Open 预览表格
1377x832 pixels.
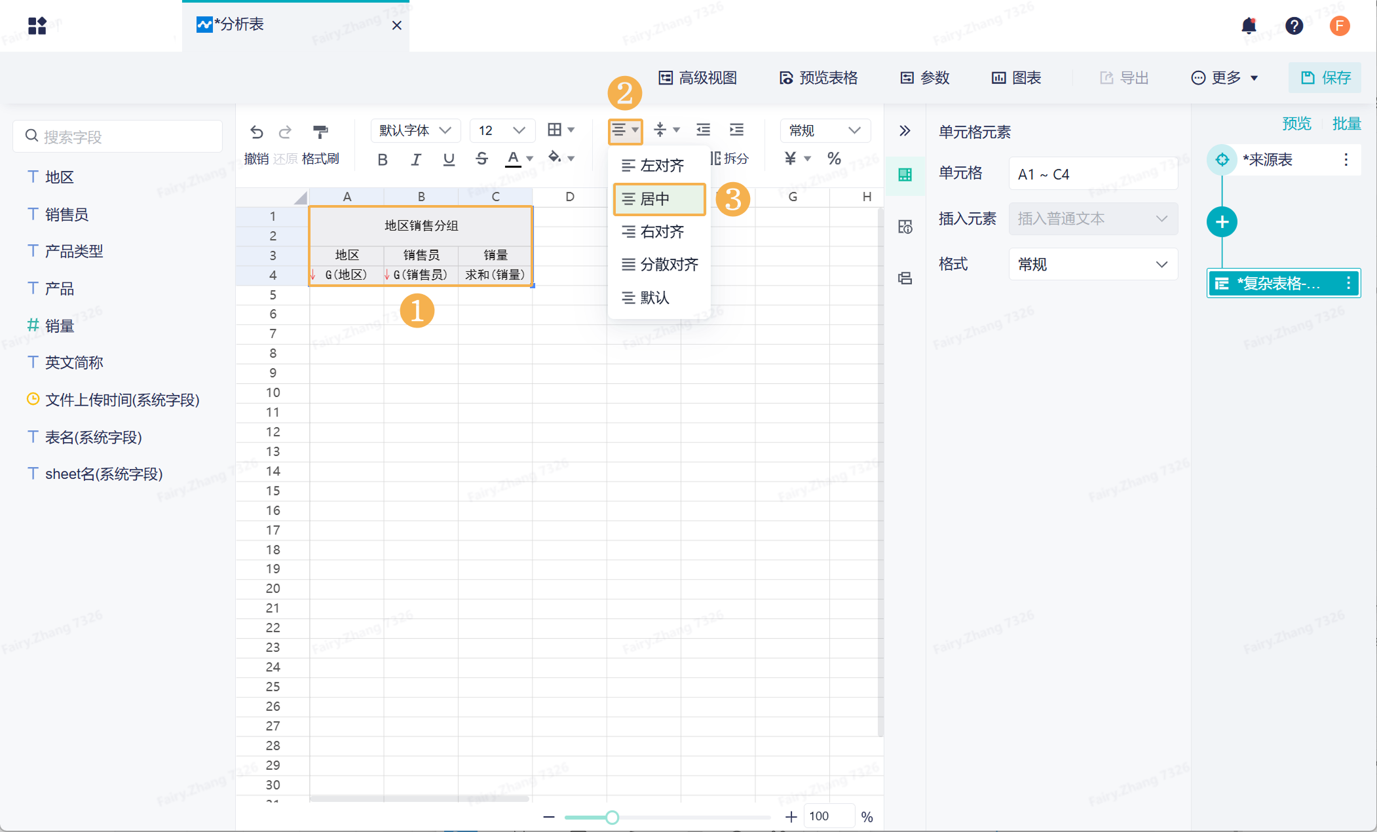point(819,78)
